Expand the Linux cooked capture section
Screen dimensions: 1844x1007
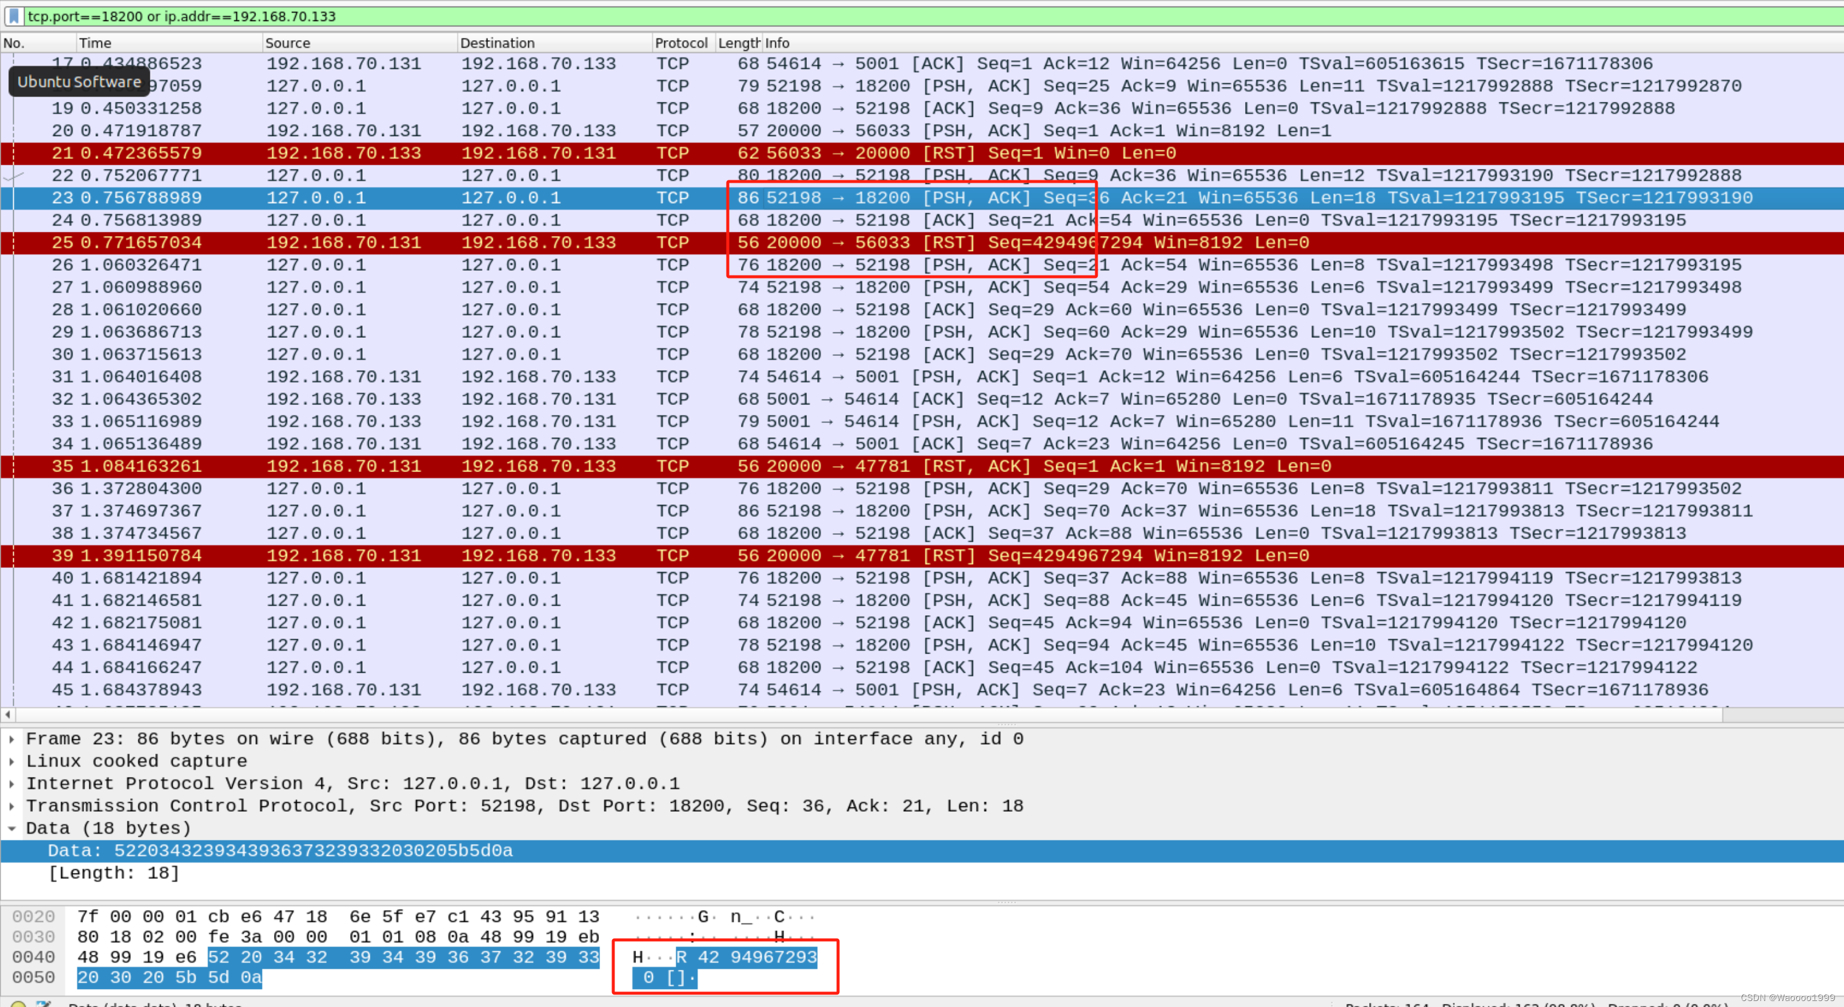(11, 761)
